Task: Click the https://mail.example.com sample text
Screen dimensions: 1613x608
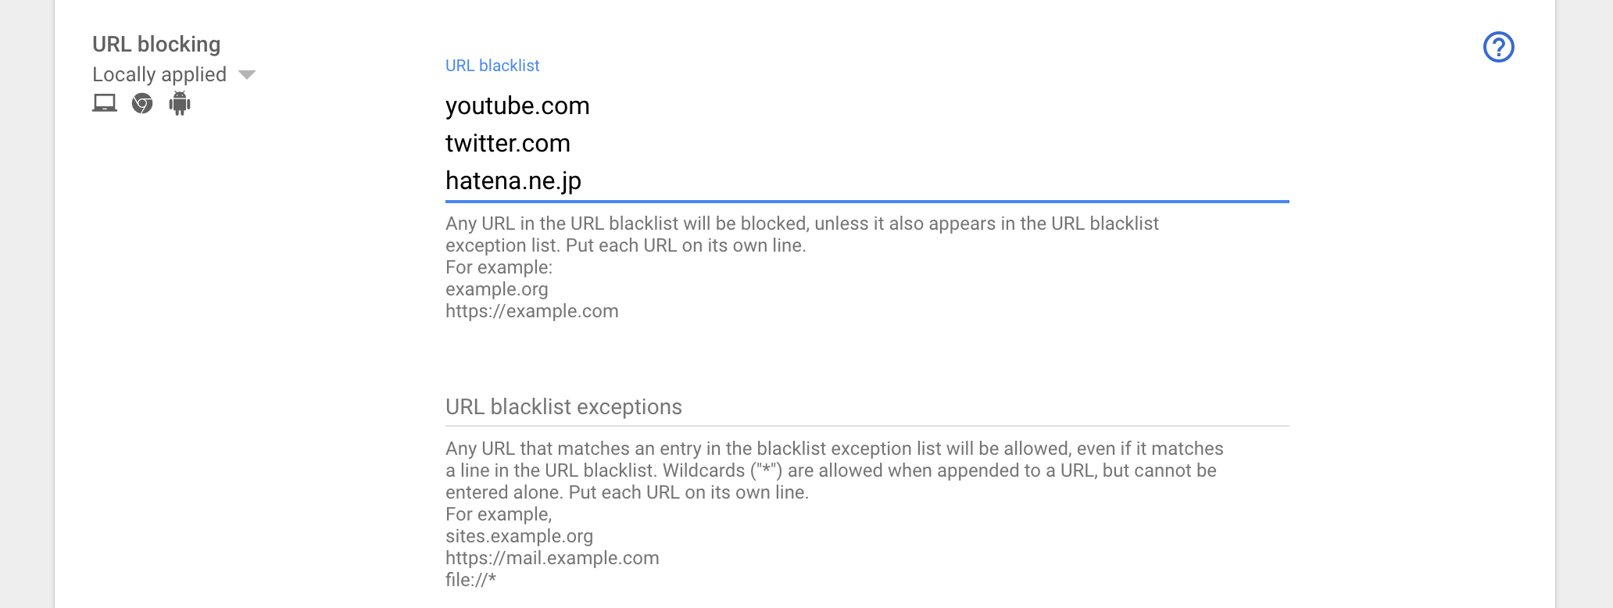Action: [553, 558]
